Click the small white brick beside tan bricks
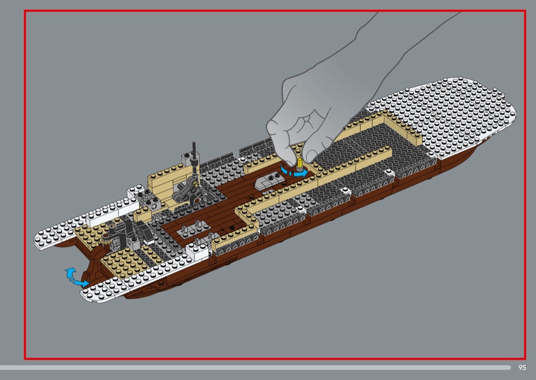The height and width of the screenshot is (380, 536). [x=198, y=250]
